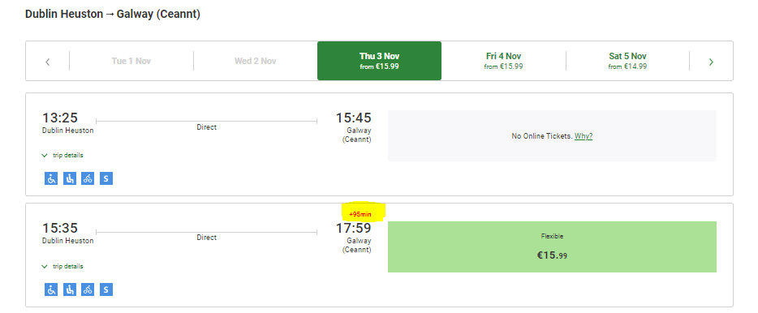Click bicycle icon on 13:25 train
Image resolution: width=758 pixels, height=313 pixels.
(x=88, y=178)
